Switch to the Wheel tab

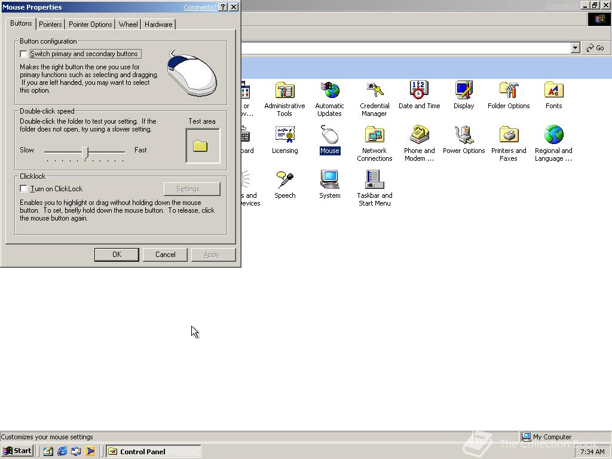click(x=128, y=24)
